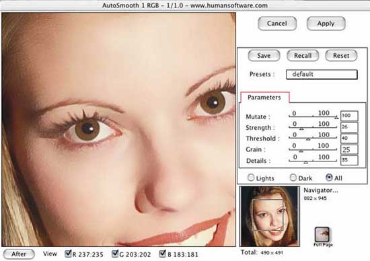Image resolution: width=370 pixels, height=261 pixels.
Task: Select the Lights radio button
Action: [x=251, y=178]
